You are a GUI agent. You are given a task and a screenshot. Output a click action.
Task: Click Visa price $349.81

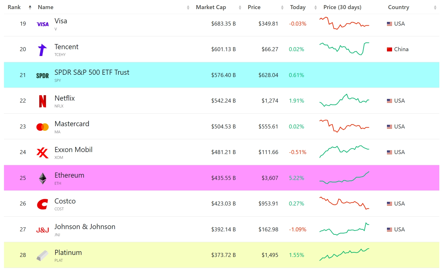coord(268,24)
